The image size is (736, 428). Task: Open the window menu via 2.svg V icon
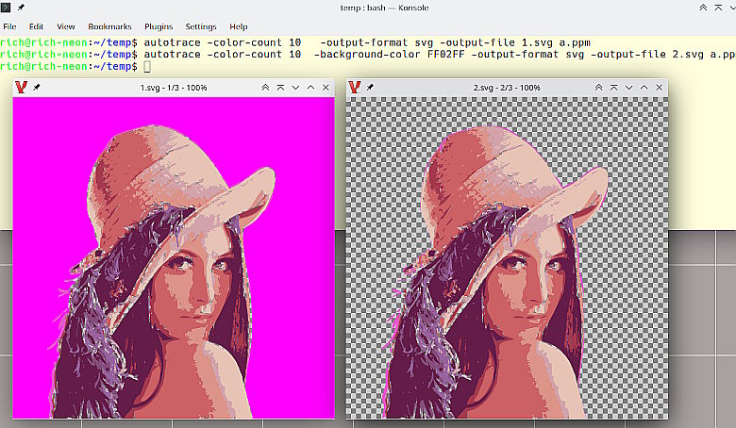355,87
